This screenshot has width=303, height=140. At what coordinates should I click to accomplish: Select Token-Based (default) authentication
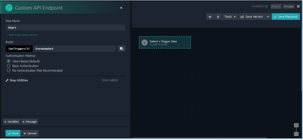[8, 61]
